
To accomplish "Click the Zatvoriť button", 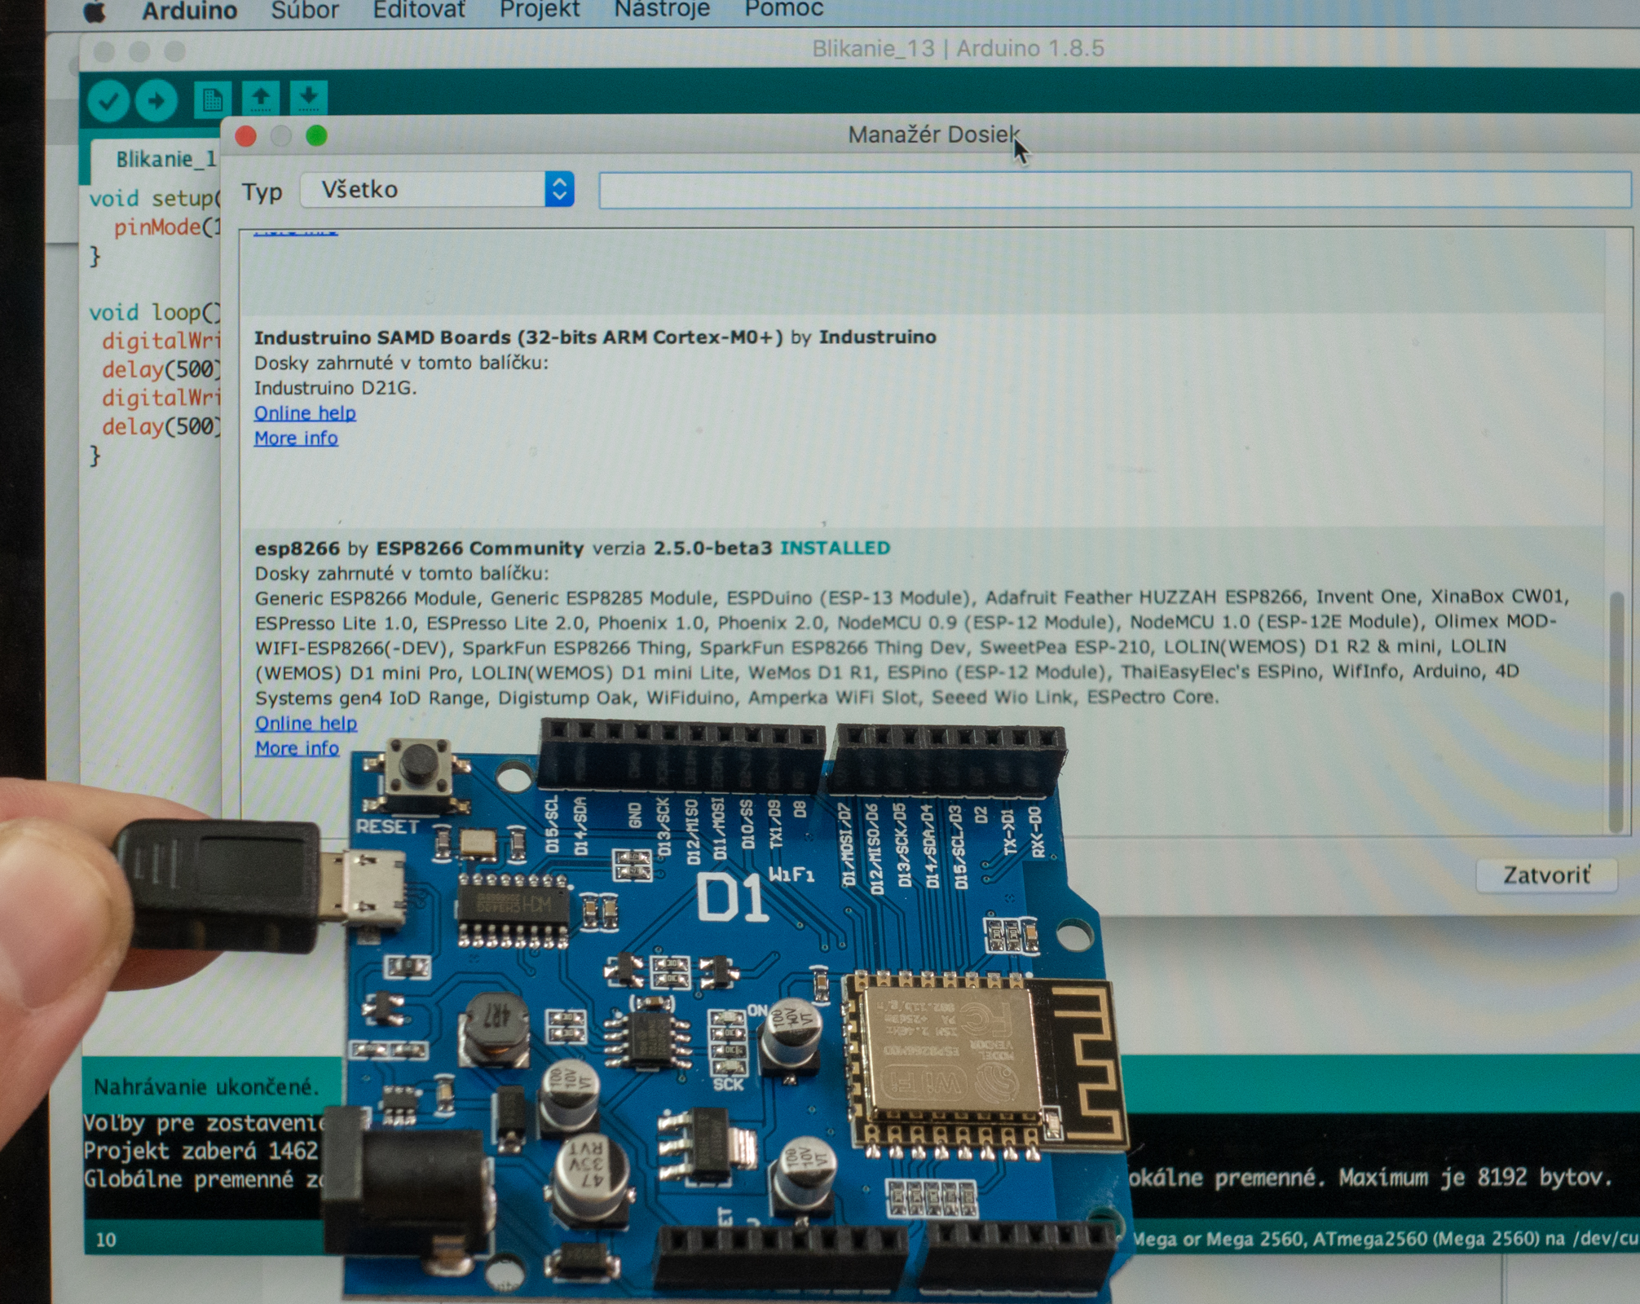I will pyautogui.click(x=1545, y=875).
